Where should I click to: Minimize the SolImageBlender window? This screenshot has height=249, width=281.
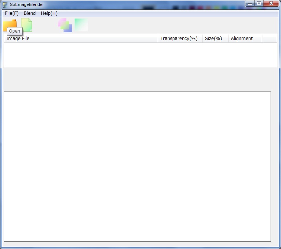click(x=250, y=4)
